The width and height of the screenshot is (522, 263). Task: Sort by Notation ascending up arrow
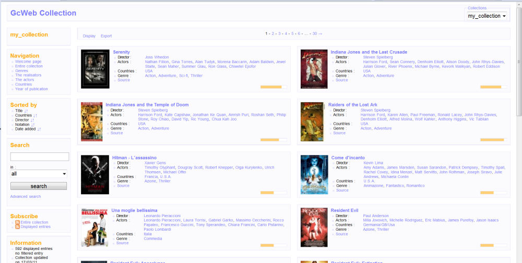tap(34, 125)
